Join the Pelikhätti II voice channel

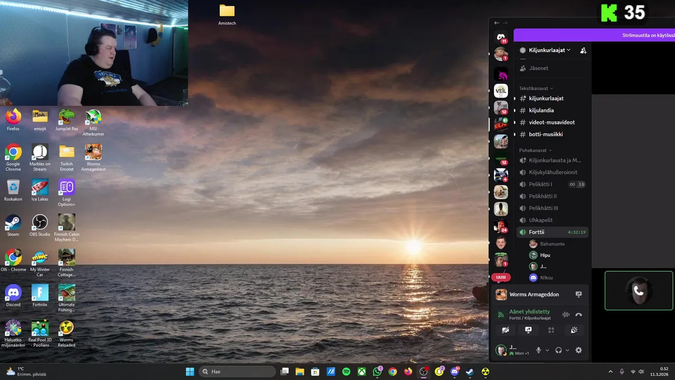pos(553,196)
